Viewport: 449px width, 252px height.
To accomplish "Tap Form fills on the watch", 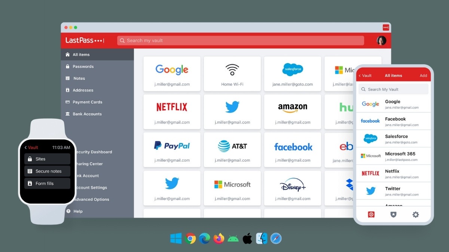I will tap(47, 183).
